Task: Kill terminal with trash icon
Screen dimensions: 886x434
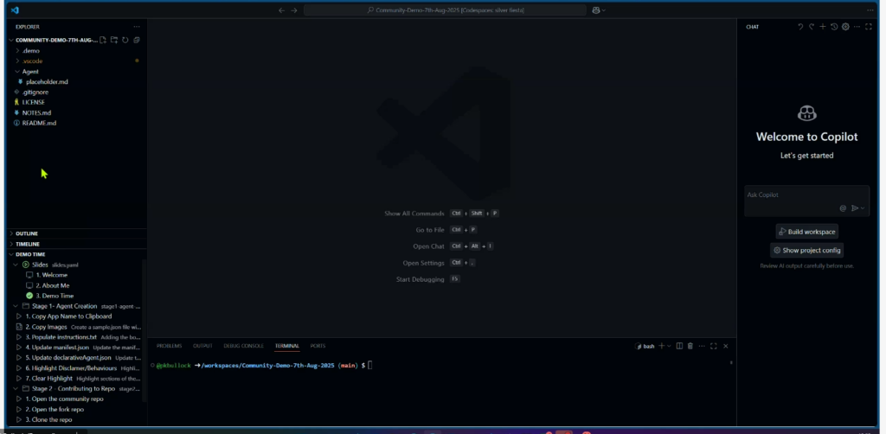Action: (690, 346)
